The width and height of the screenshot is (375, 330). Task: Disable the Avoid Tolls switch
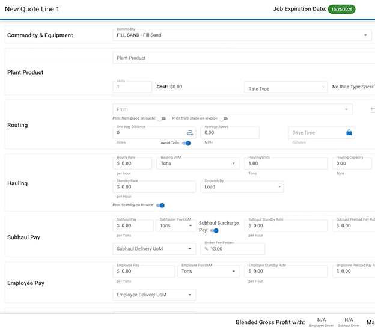pyautogui.click(x=186, y=143)
